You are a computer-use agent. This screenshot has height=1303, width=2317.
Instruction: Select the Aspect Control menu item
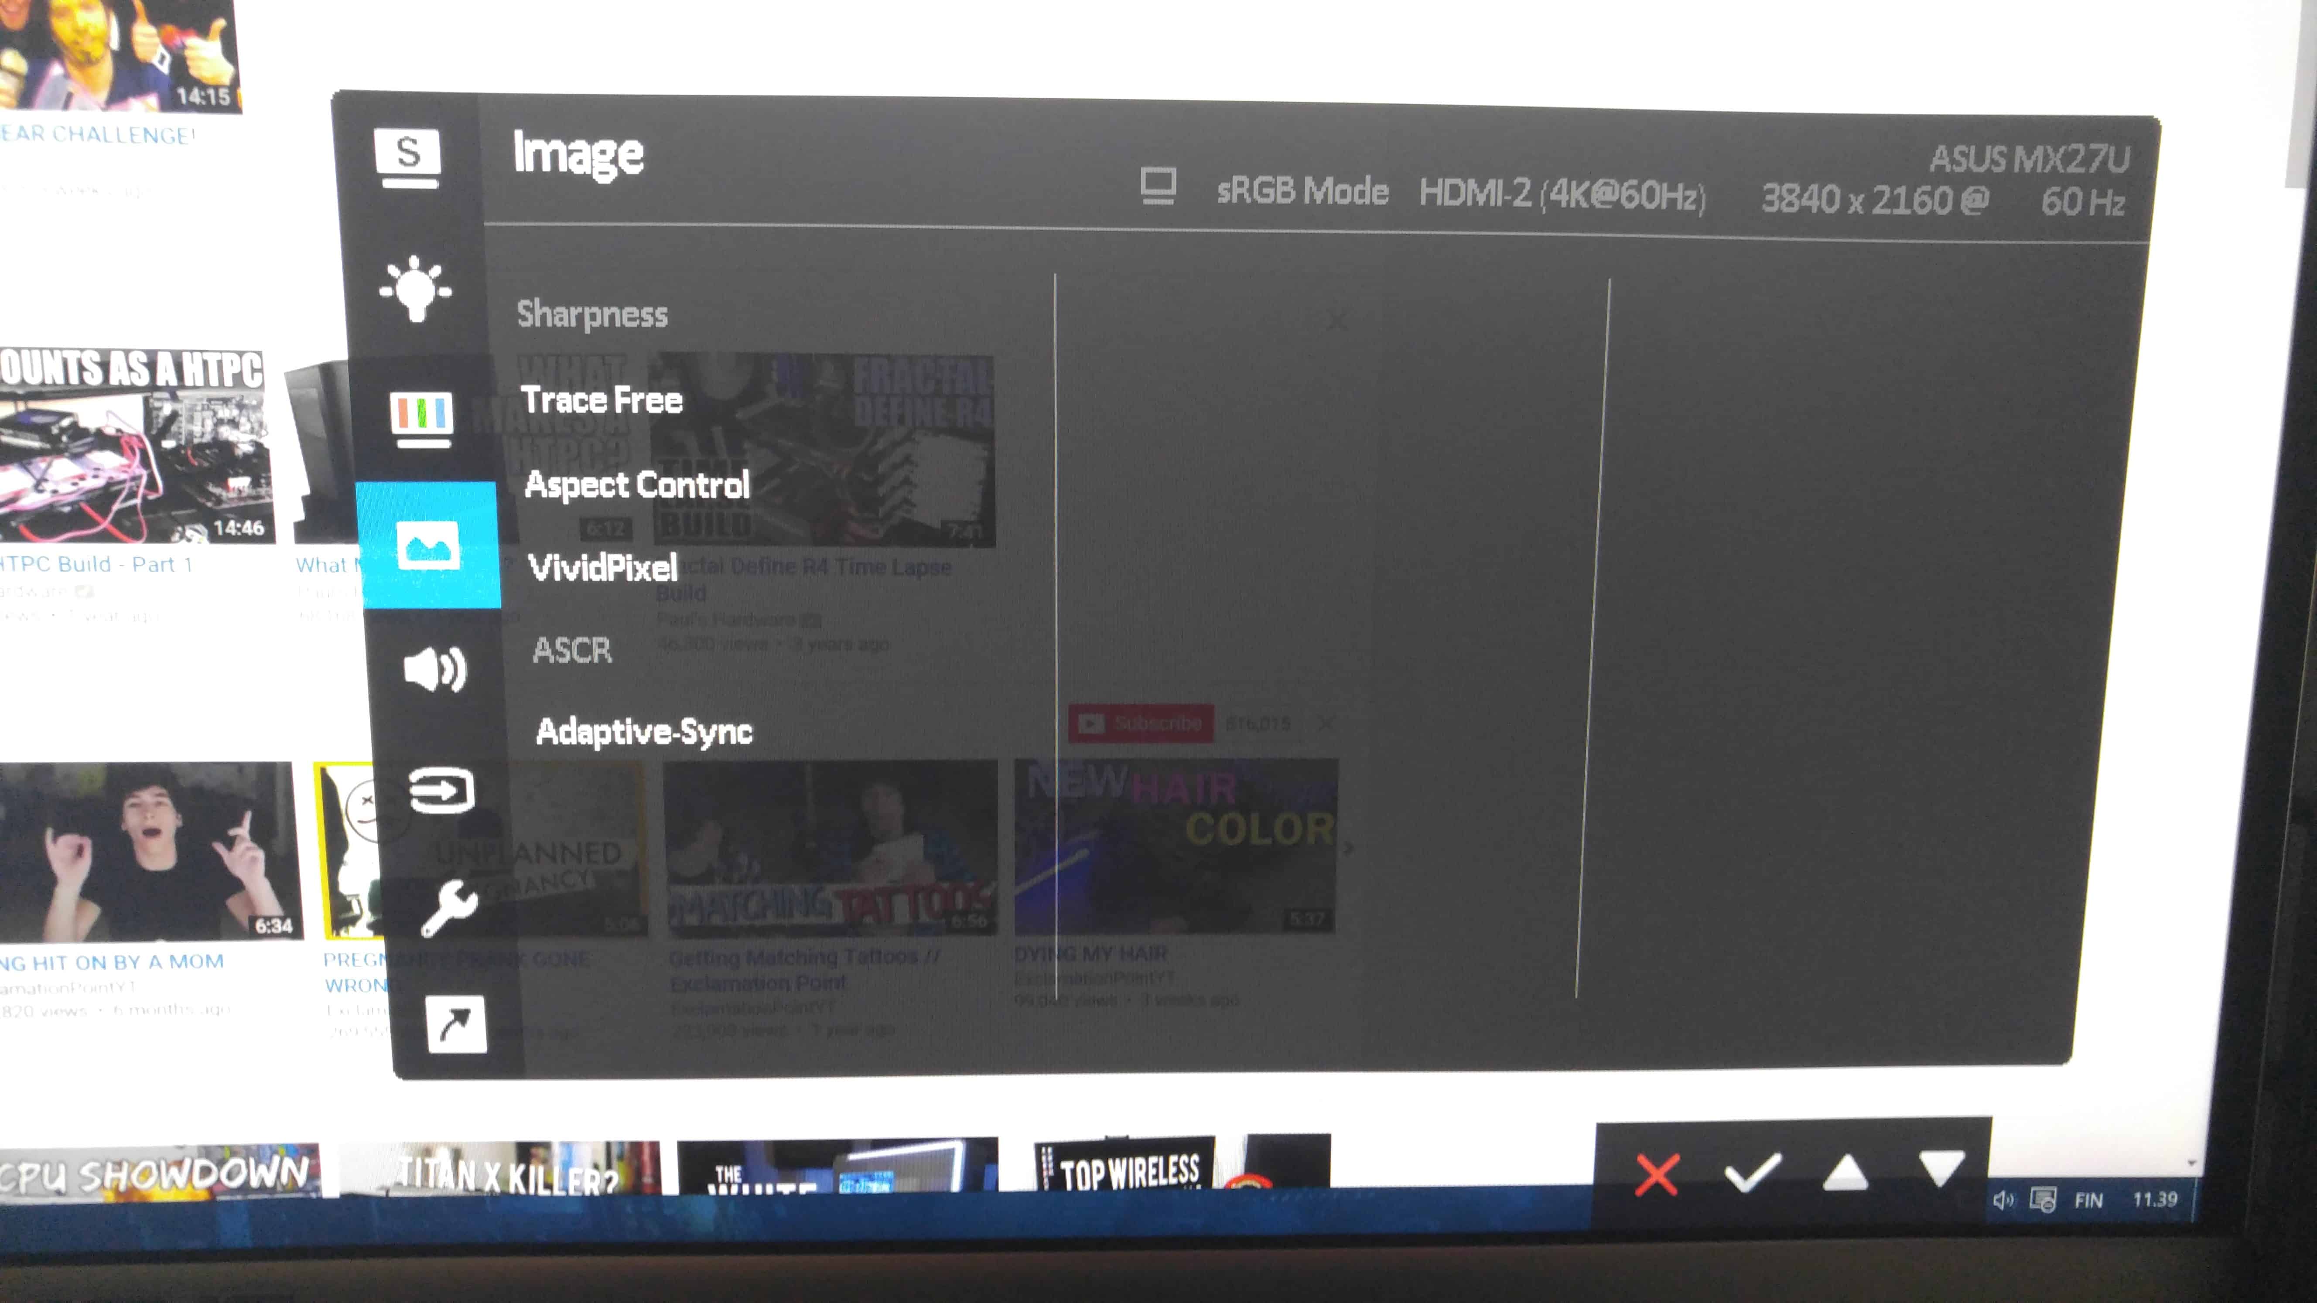637,484
